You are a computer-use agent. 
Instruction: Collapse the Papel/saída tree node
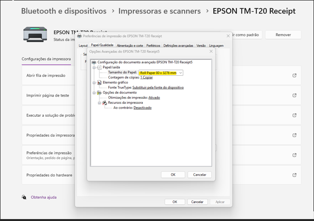click(x=95, y=68)
